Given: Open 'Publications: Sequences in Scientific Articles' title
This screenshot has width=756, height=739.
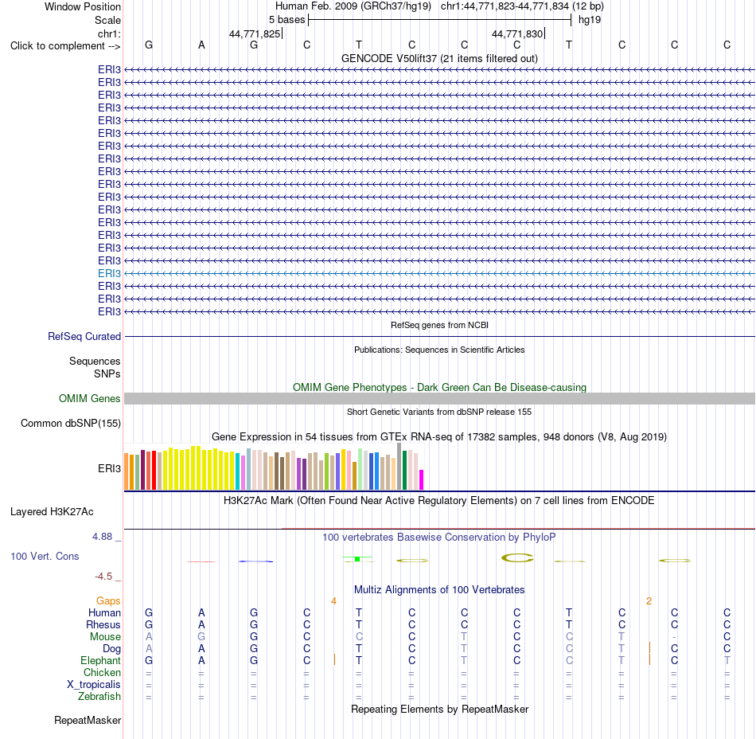Looking at the screenshot, I should 439,350.
